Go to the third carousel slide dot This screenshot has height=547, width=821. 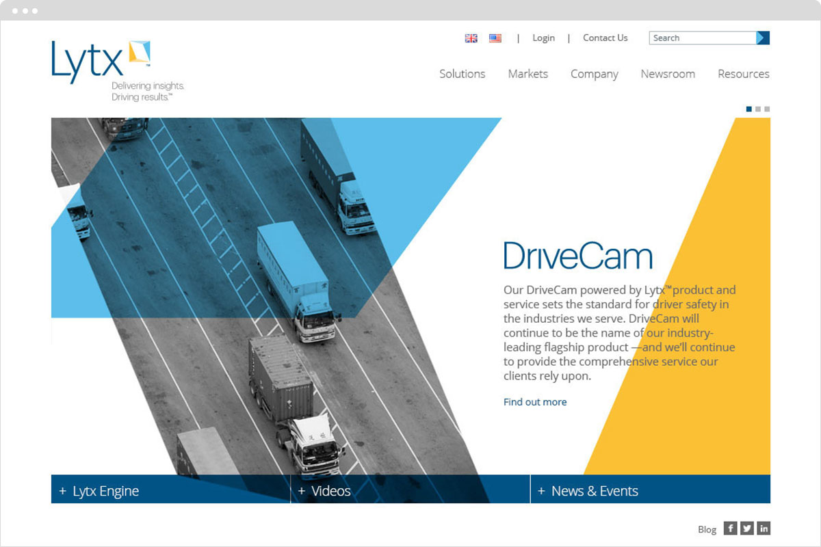click(767, 109)
